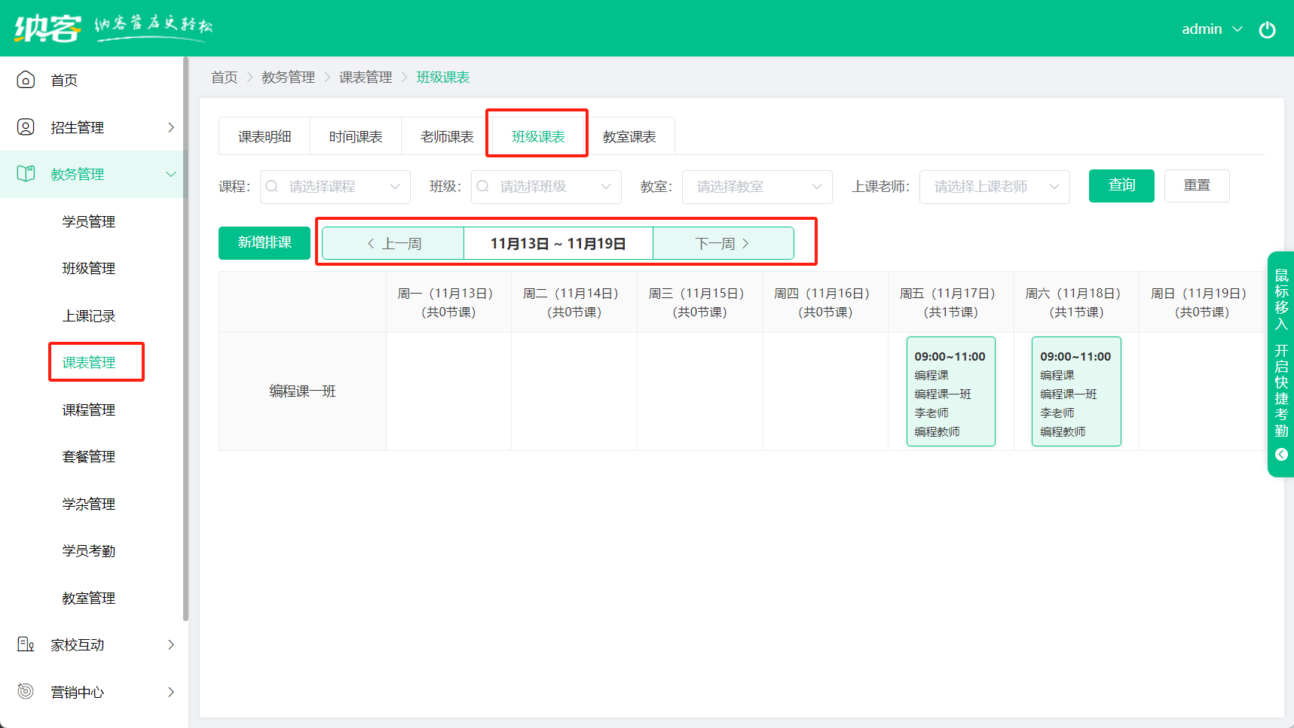This screenshot has width=1294, height=728.
Task: Click the power logout icon
Action: [1267, 29]
